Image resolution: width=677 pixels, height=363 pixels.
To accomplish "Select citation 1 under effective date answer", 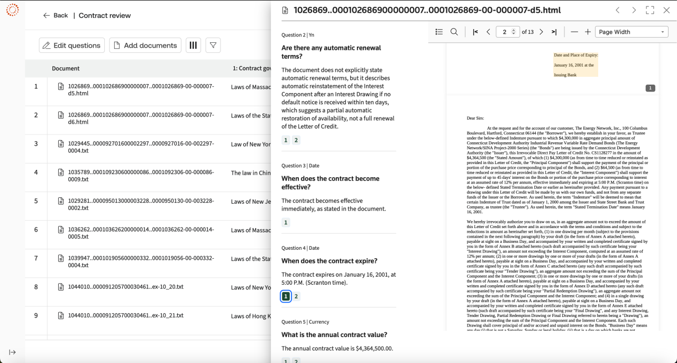I will click(x=286, y=223).
